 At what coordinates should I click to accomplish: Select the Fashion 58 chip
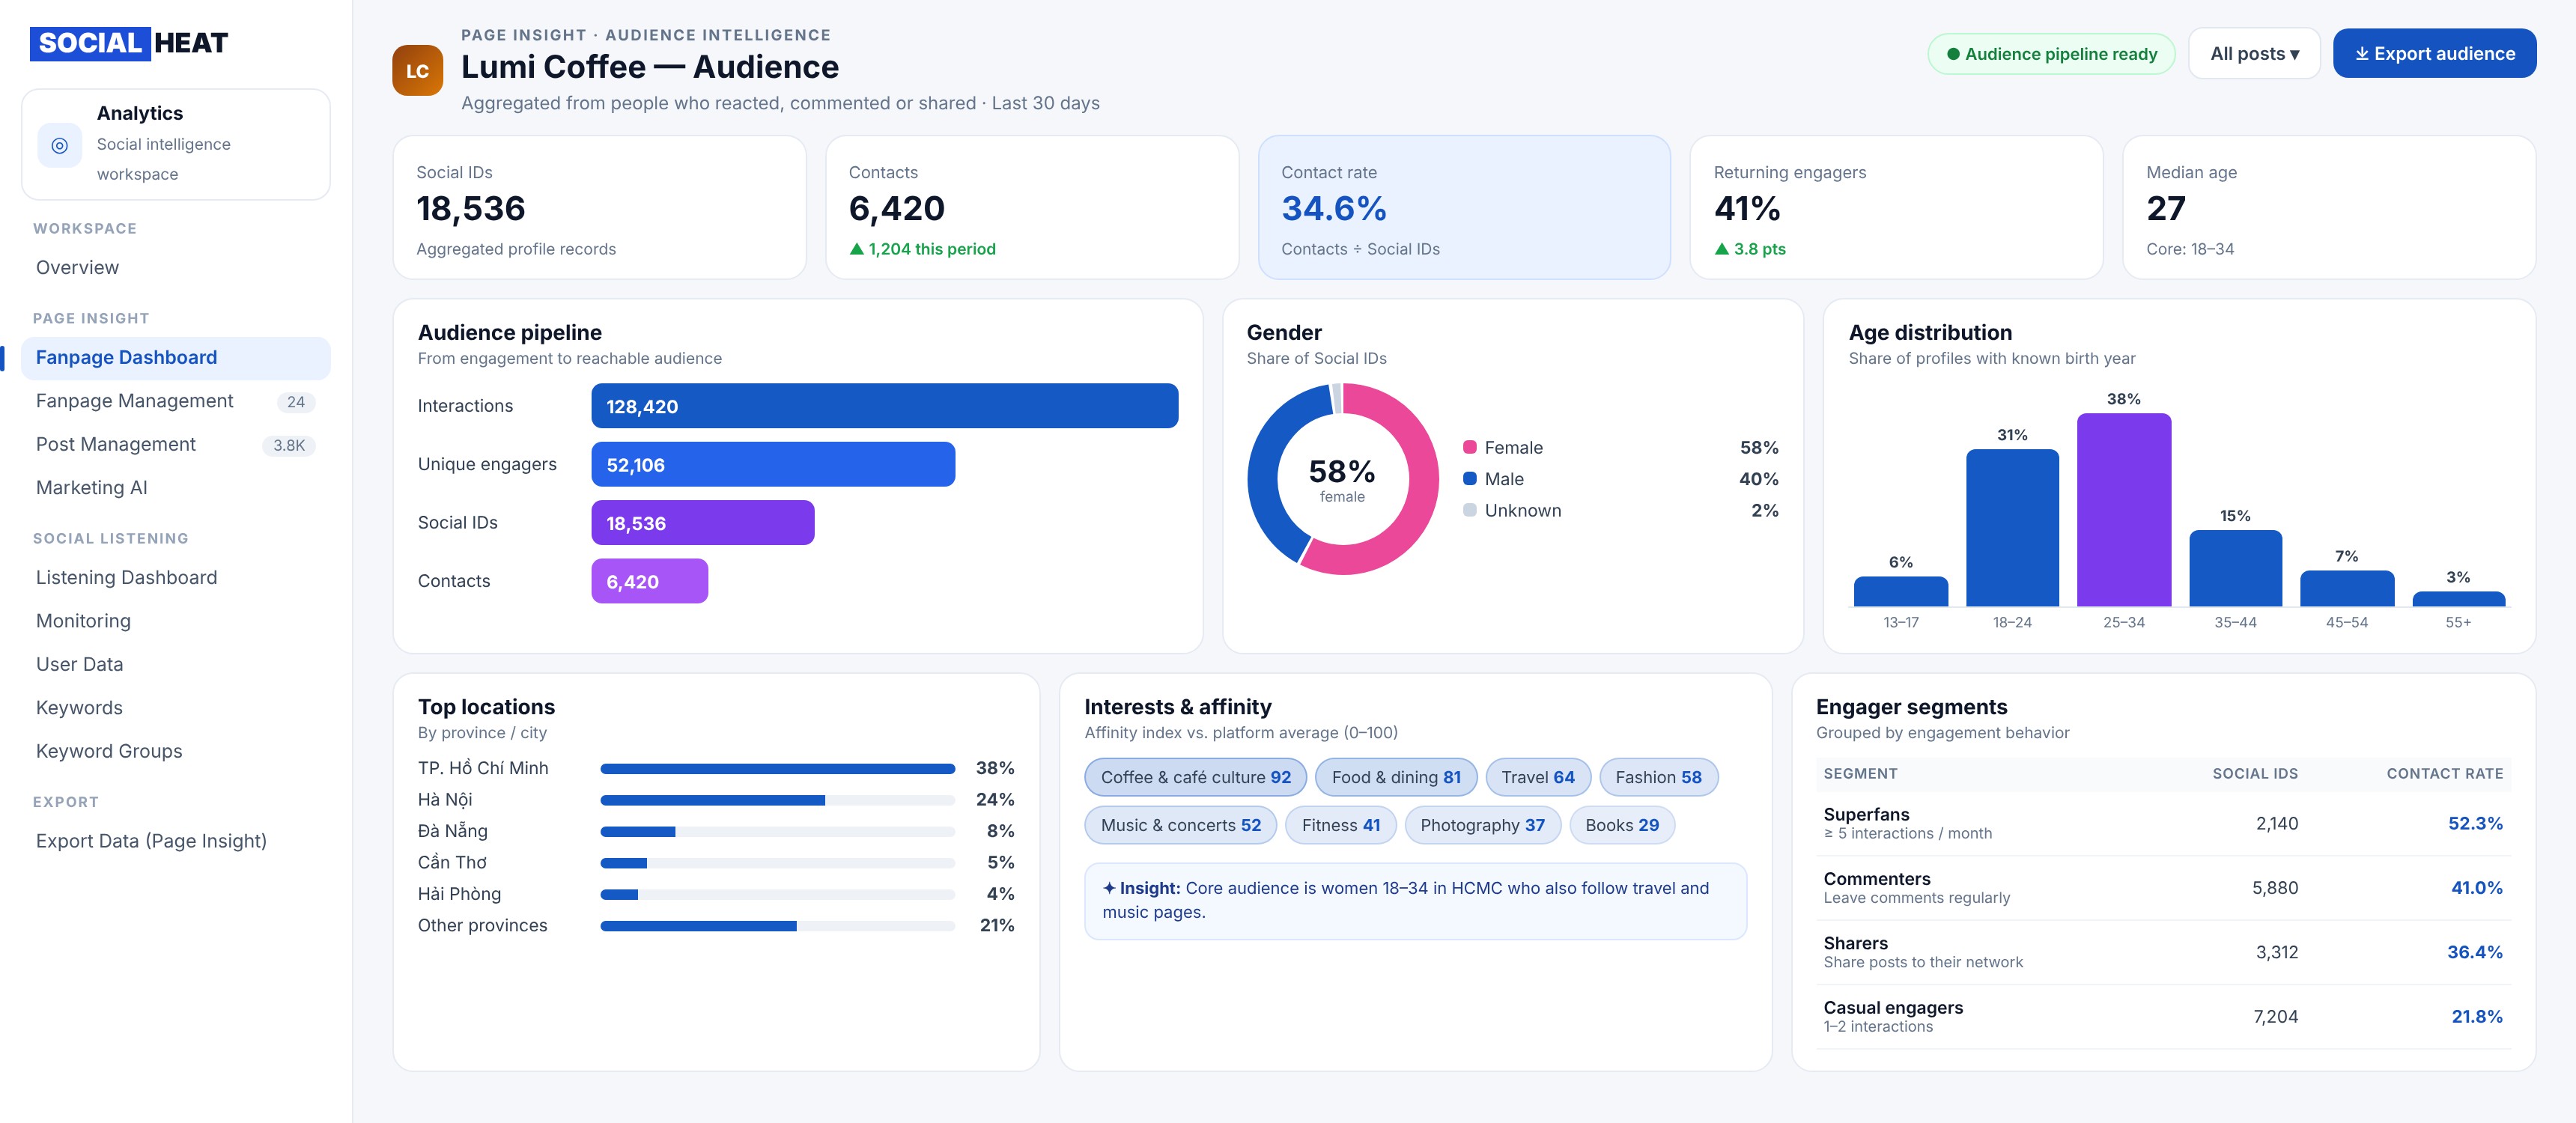1658,777
